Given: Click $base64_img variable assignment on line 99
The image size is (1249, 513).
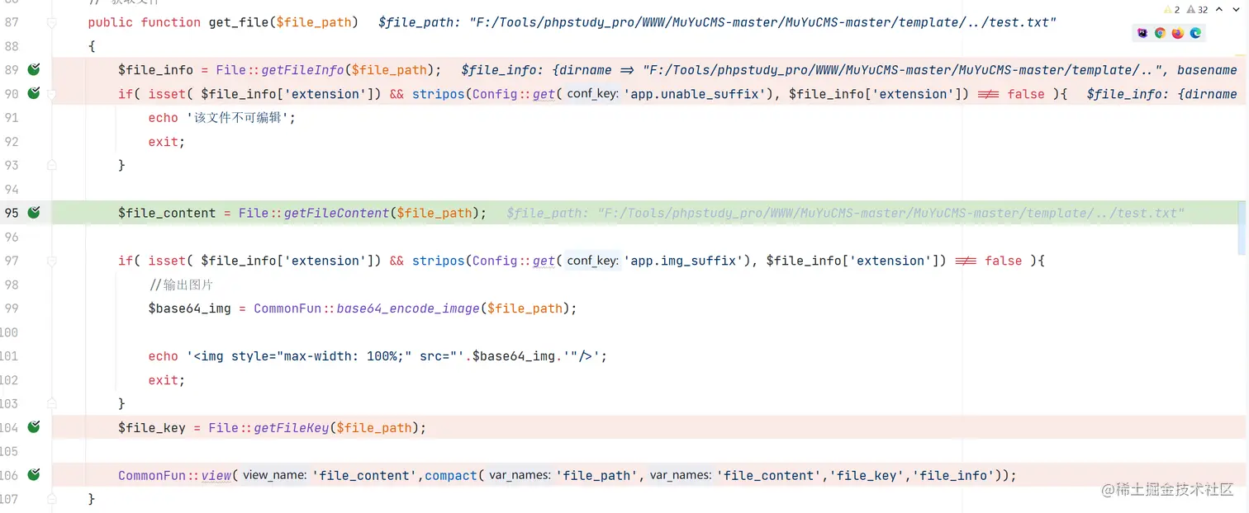Looking at the screenshot, I should [190, 308].
